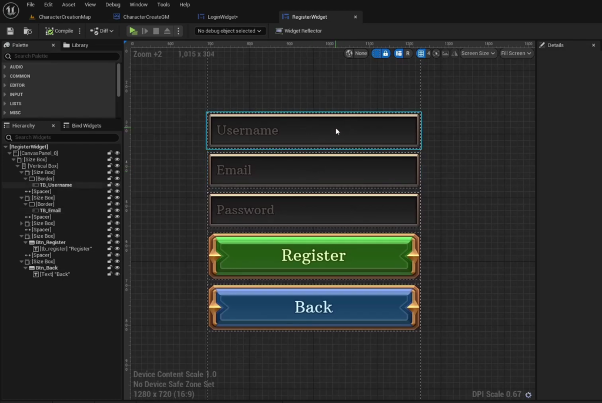Open the Widget Reflector
This screenshot has height=403, width=602.
click(299, 31)
